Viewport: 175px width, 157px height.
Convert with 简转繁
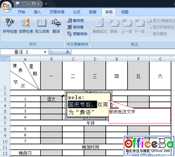tap(75, 27)
